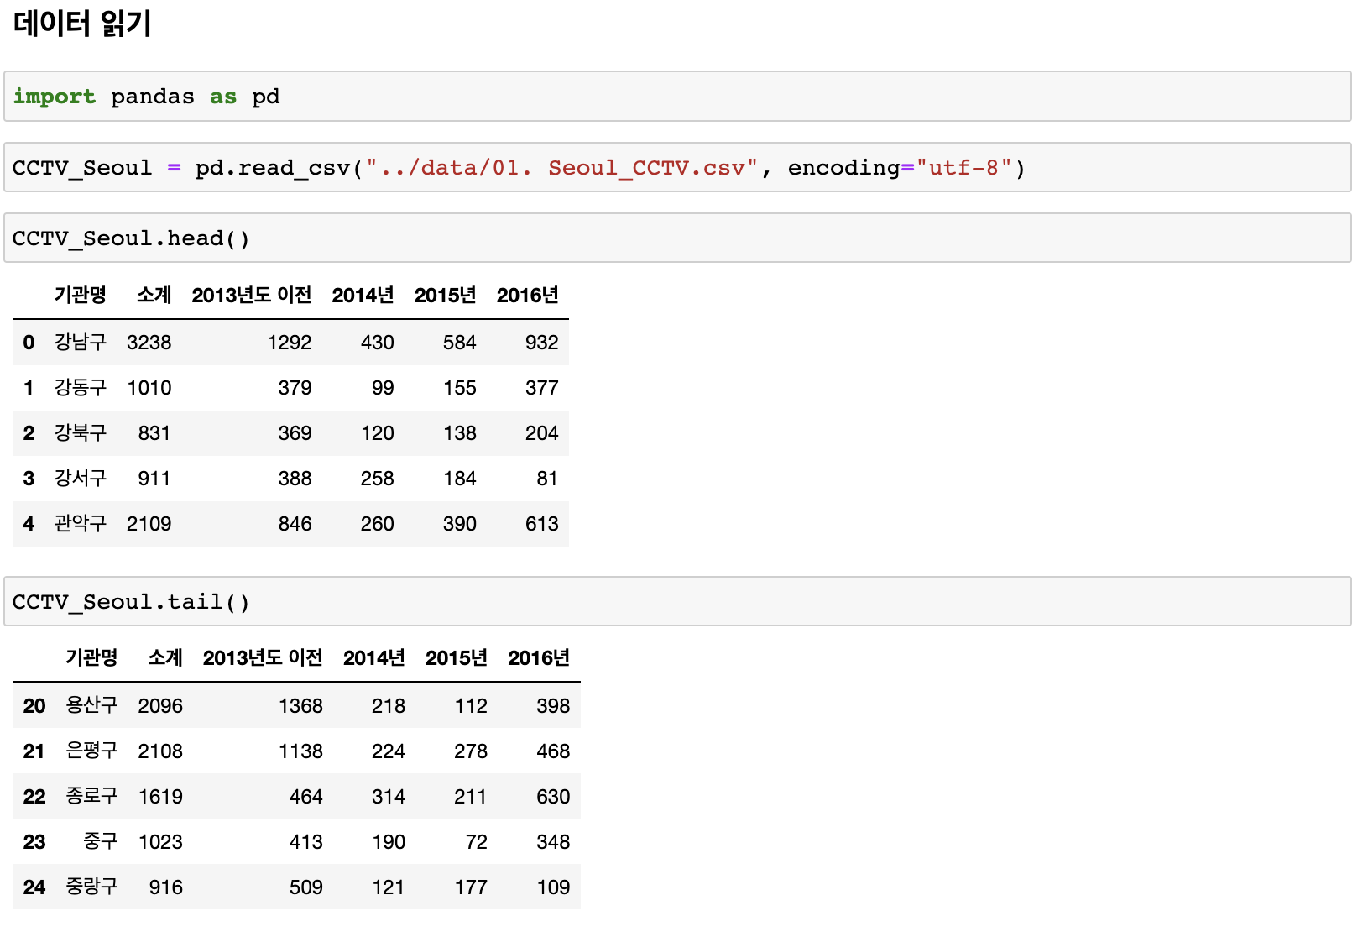The width and height of the screenshot is (1368, 937).
Task: Click the 2015년 header in head table
Action: pos(445,295)
